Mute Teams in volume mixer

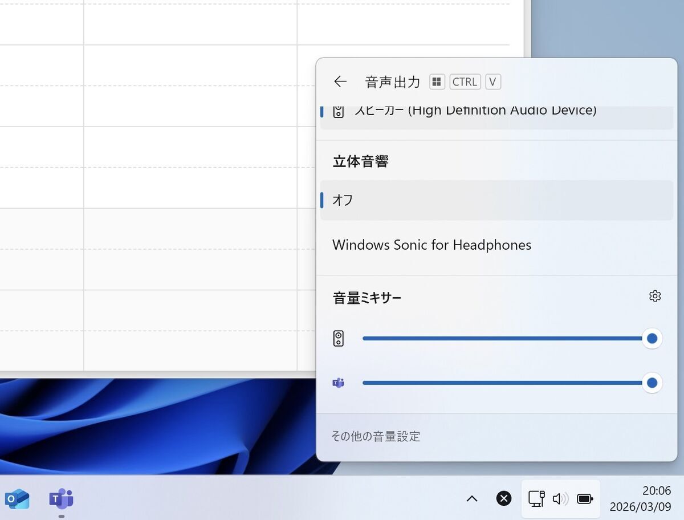click(x=339, y=383)
